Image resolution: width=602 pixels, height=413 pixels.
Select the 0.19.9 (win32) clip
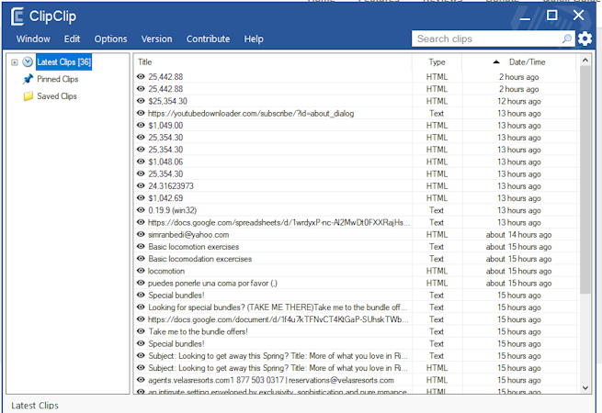click(x=173, y=210)
